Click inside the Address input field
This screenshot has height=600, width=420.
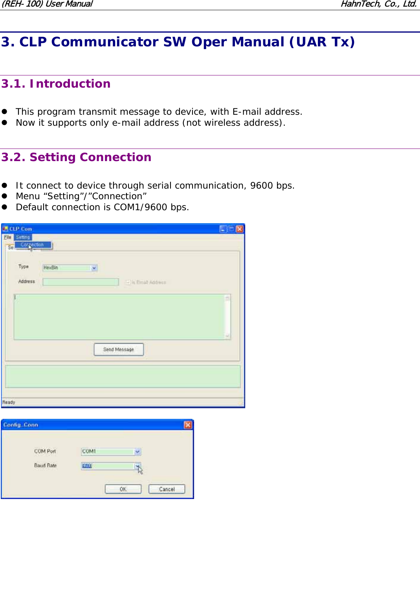(x=81, y=282)
